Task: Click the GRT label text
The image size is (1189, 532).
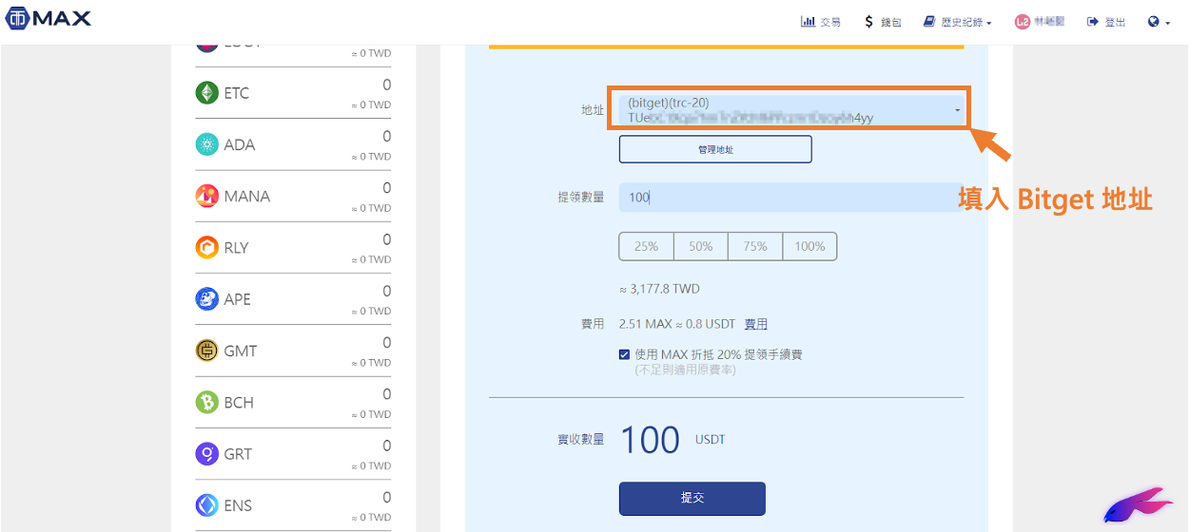Action: click(238, 453)
